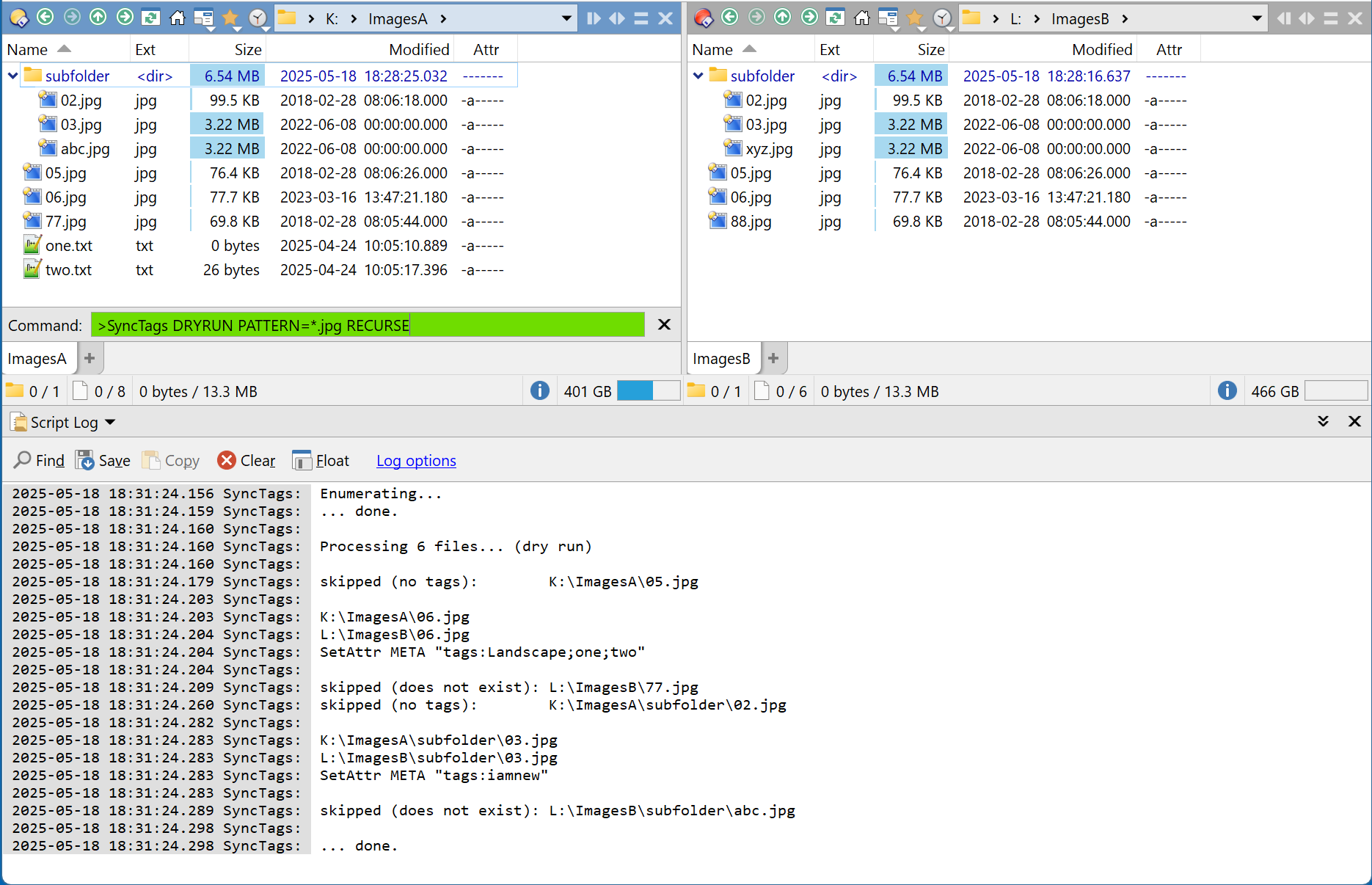
Task: Add a new tab next to ImagesA
Action: click(90, 358)
